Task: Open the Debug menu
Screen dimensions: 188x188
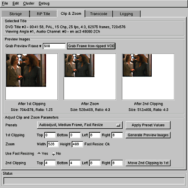Action: click(44, 3)
